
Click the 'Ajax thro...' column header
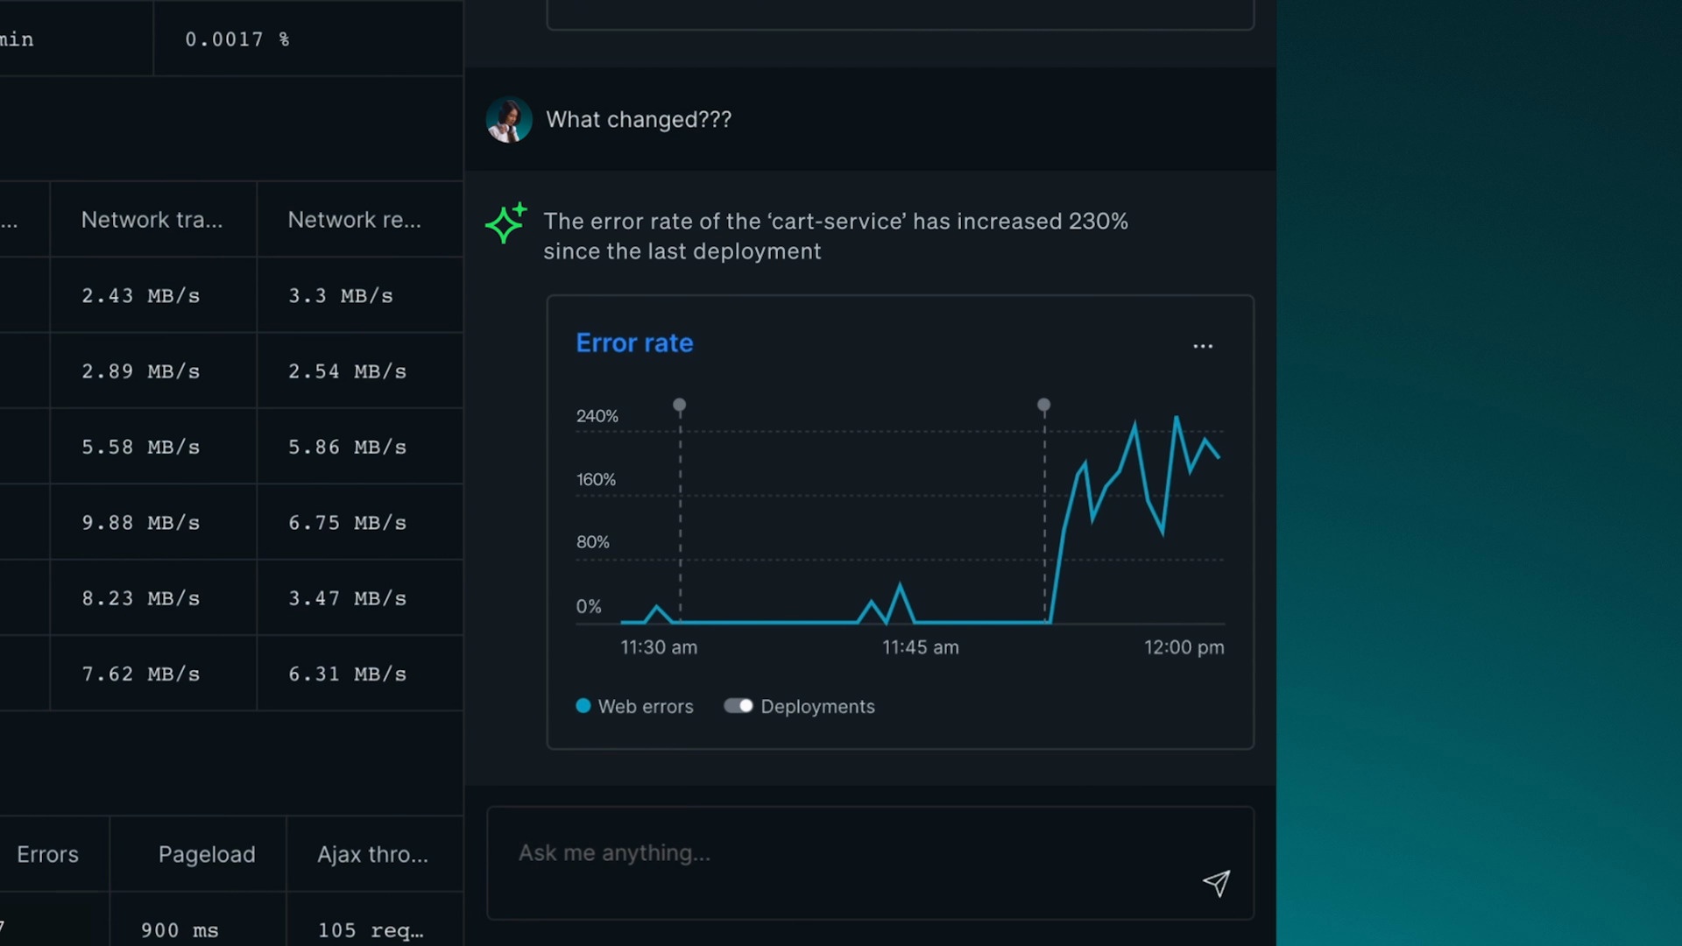(372, 855)
